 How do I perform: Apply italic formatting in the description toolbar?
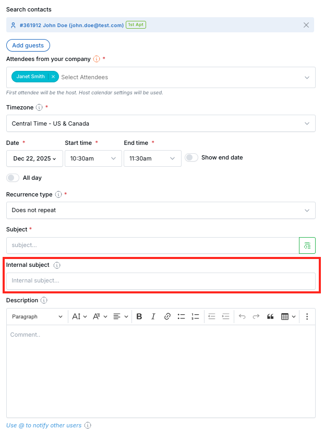tap(152, 316)
